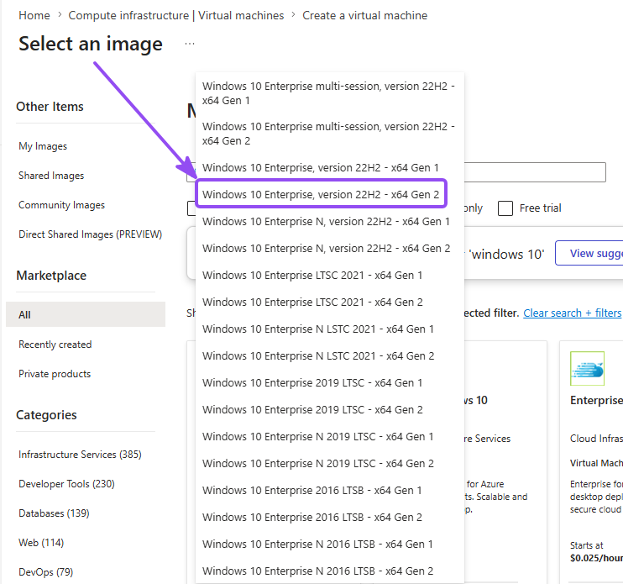
Task: Click the View suggestions button
Action: [x=589, y=253]
